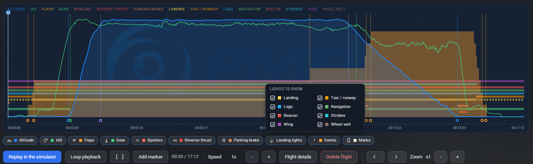Click the green event marker near 00:02:09
533x164 pixels.
[70, 120]
